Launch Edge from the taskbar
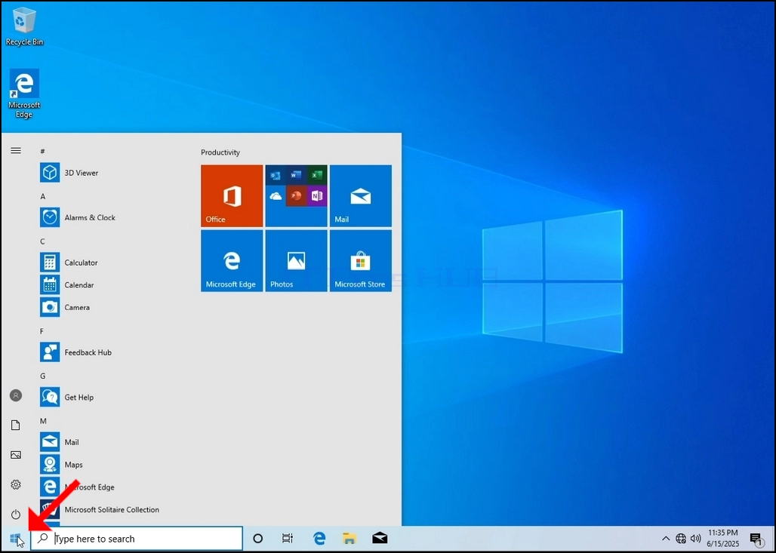Viewport: 776px width, 553px height. 320,539
